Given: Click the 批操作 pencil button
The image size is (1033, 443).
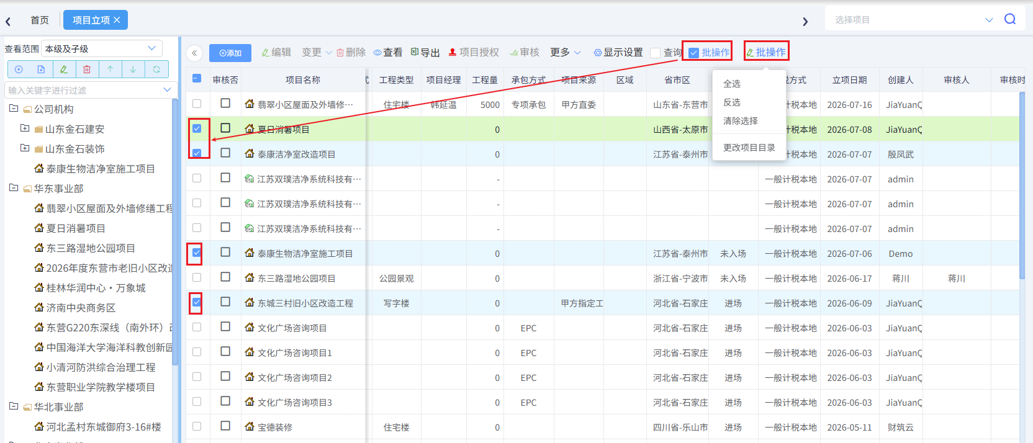Looking at the screenshot, I should click(x=766, y=53).
